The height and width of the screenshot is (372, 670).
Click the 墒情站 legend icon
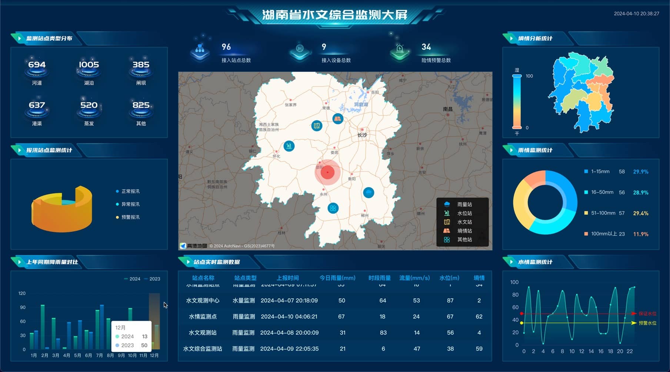coord(447,231)
